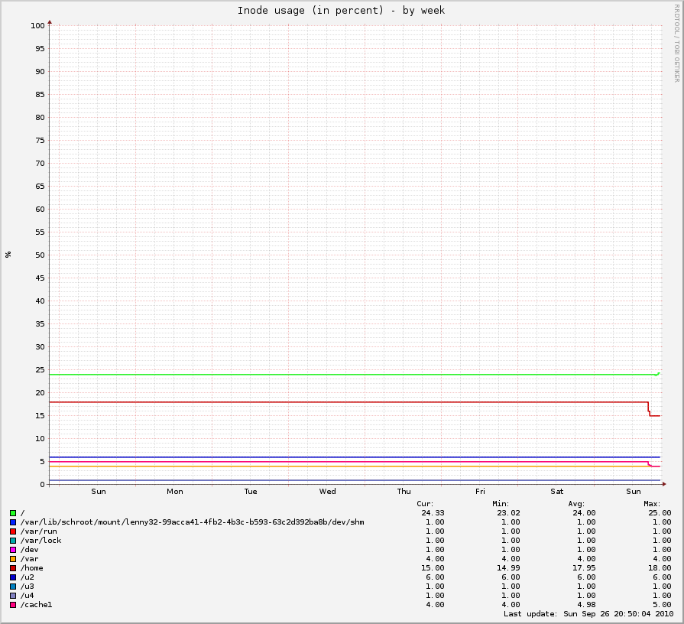Click the lavender swatch for /u4
The image size is (684, 624).
(13, 596)
